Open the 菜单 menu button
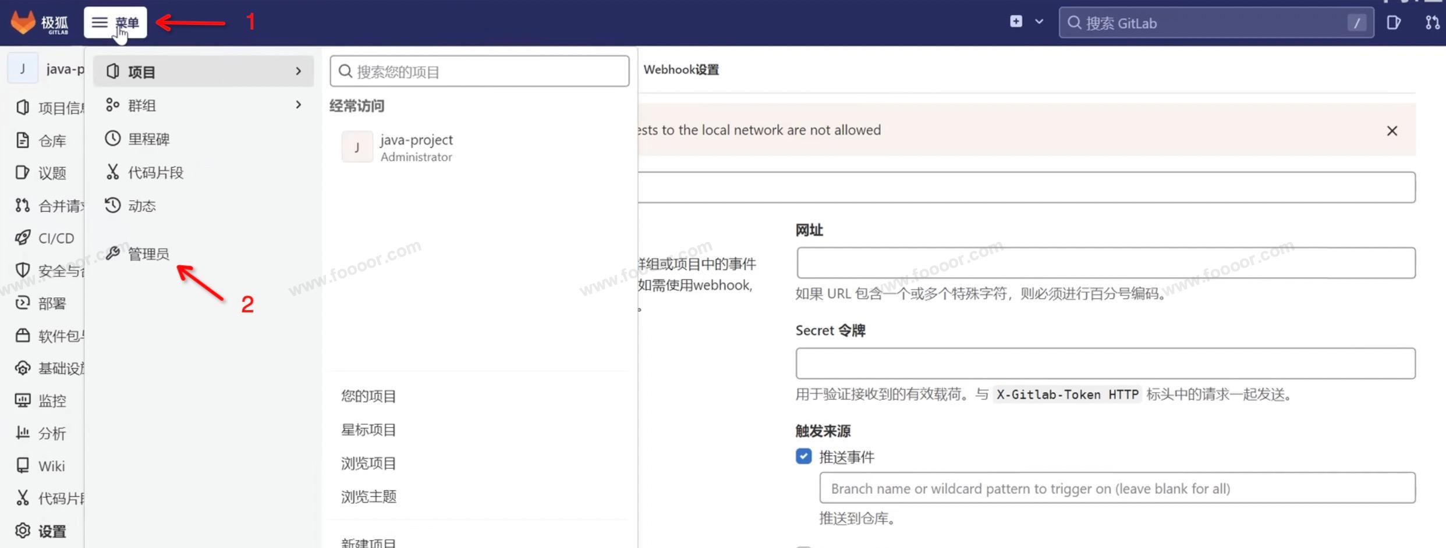 [115, 23]
